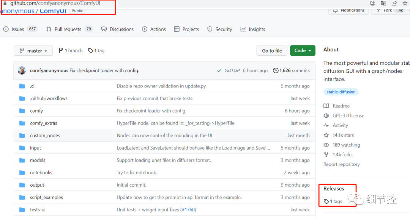Open the comfy_extras folder

(43, 123)
